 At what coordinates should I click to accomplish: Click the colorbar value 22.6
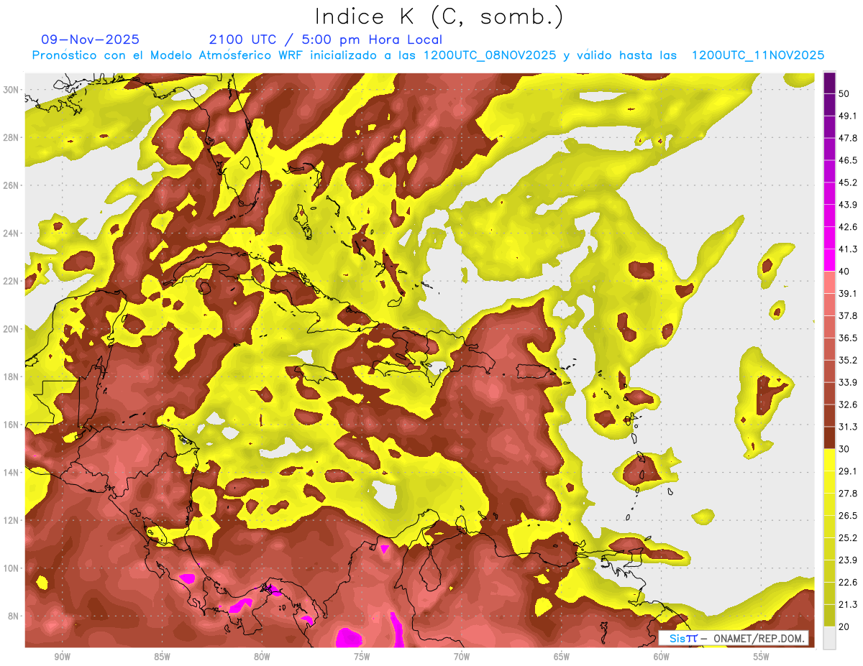847,583
